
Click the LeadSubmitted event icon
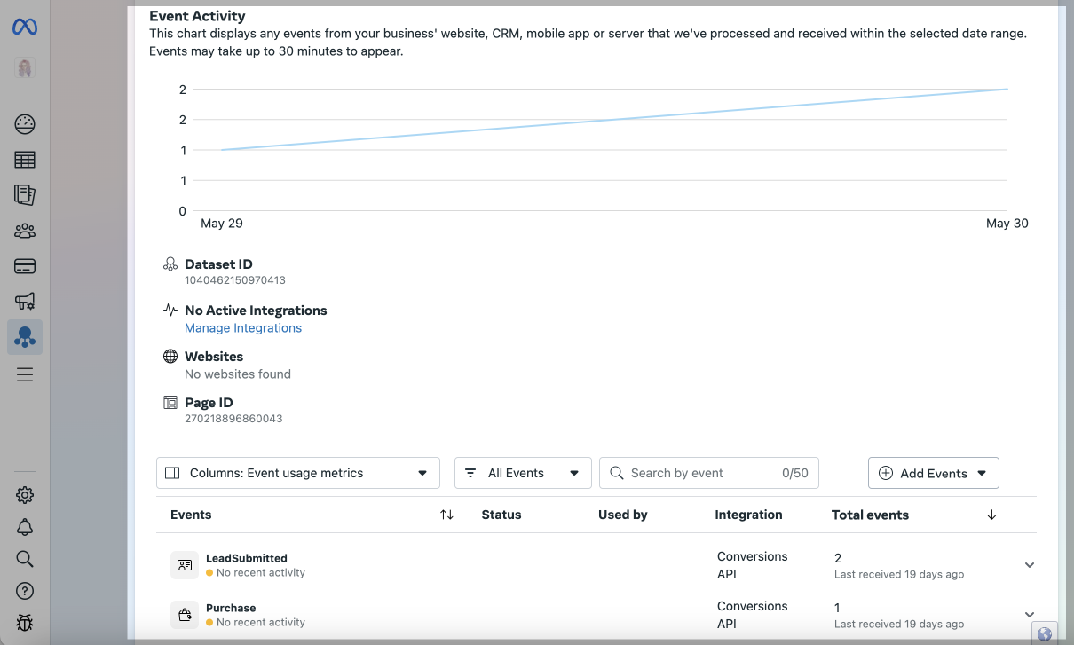pos(185,565)
